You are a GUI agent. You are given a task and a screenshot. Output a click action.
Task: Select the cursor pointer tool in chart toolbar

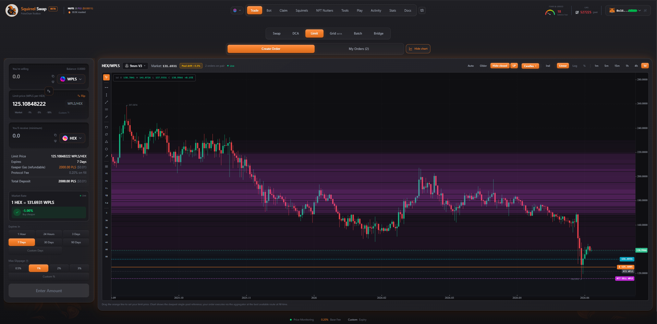coord(106,77)
